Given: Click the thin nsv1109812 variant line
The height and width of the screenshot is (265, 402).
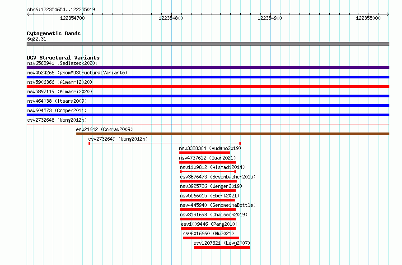Looking at the screenshot, I should (208, 172).
